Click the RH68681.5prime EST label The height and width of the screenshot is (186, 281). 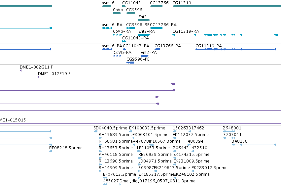116,141
